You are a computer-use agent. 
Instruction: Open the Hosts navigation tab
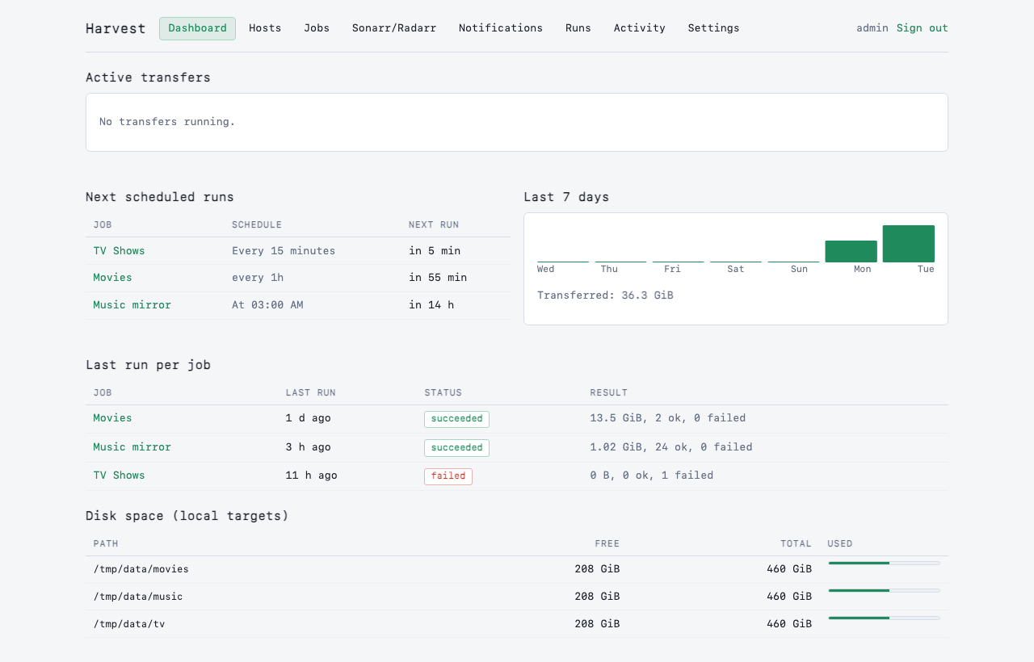[x=265, y=28]
